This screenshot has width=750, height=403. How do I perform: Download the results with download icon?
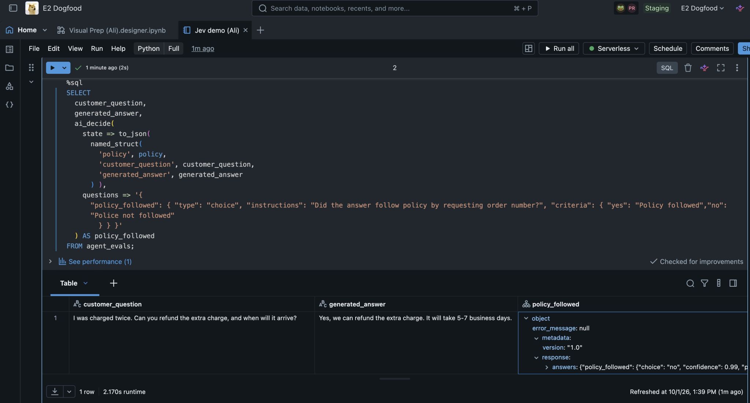(x=55, y=392)
